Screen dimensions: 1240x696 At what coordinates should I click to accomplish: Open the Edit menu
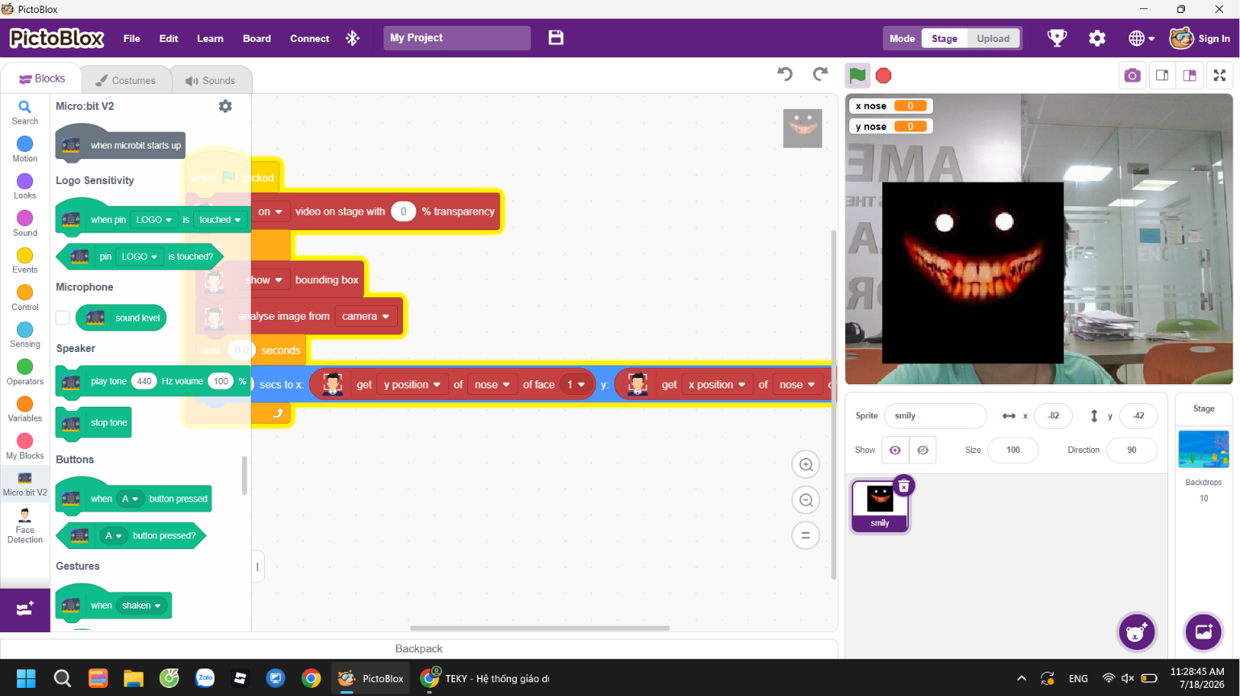point(169,38)
